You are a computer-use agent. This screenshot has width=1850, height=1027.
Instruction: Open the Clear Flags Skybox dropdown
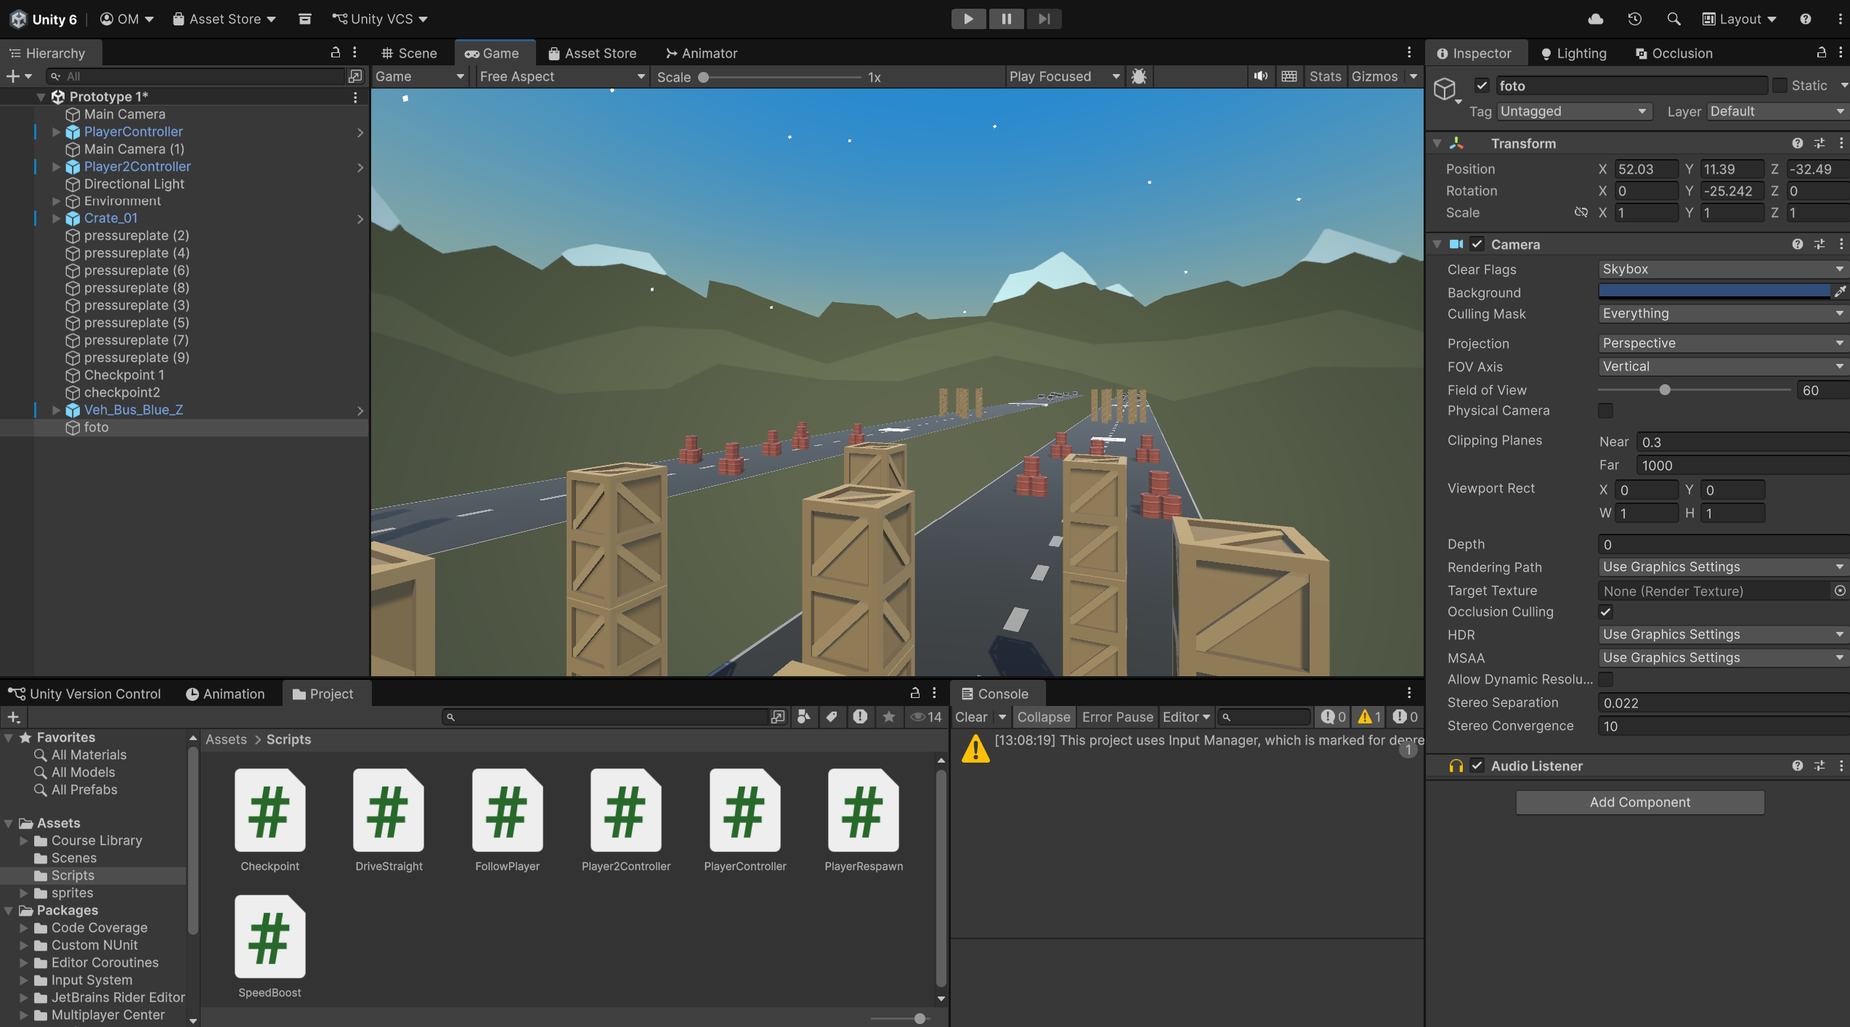click(1721, 269)
